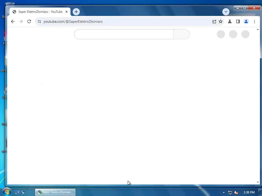Screen dimensions: 262x196
Task: Open the muted volume tray icon
Action: click(236, 192)
